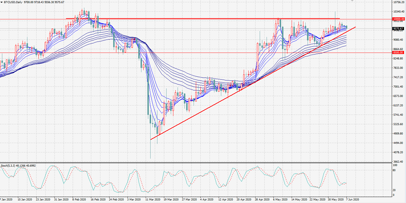
Task: Click the chart shift triangle marker
Action: [352, 1]
